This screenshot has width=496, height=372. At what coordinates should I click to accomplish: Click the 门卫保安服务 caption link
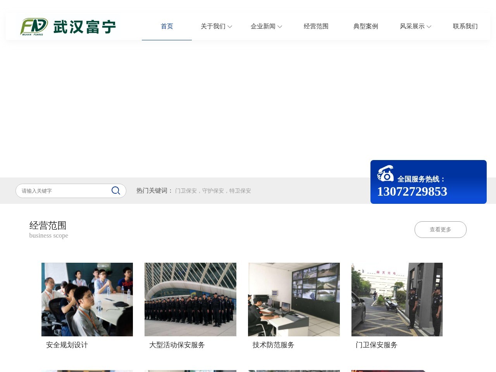377,345
